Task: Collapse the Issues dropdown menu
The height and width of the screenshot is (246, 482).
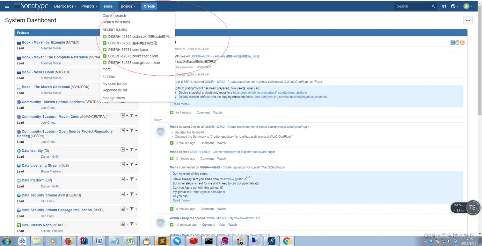Action: click(x=109, y=6)
